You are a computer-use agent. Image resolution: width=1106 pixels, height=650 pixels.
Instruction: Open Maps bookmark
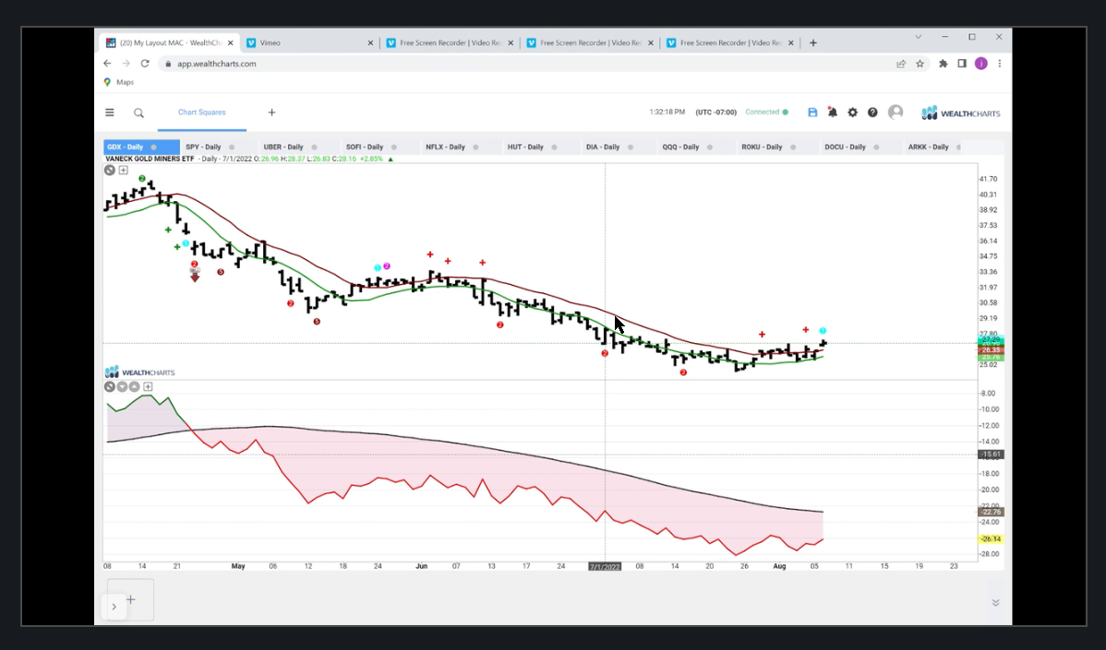[119, 82]
